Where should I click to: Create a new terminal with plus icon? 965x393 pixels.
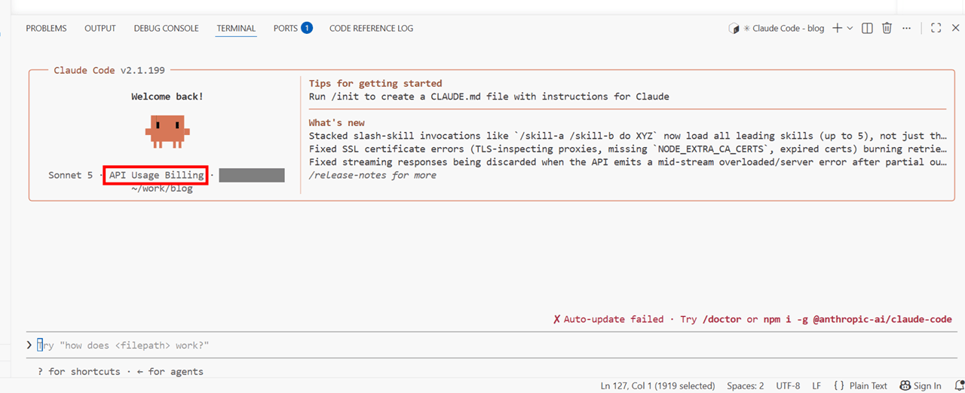click(838, 28)
